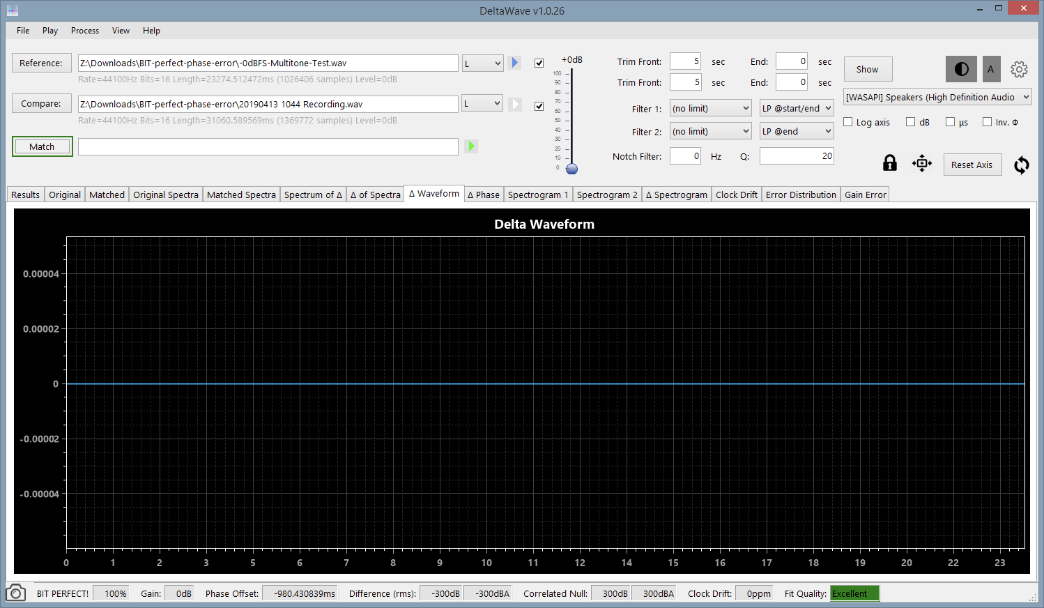This screenshot has height=608, width=1044.
Task: Click the Q value field
Action: point(797,156)
